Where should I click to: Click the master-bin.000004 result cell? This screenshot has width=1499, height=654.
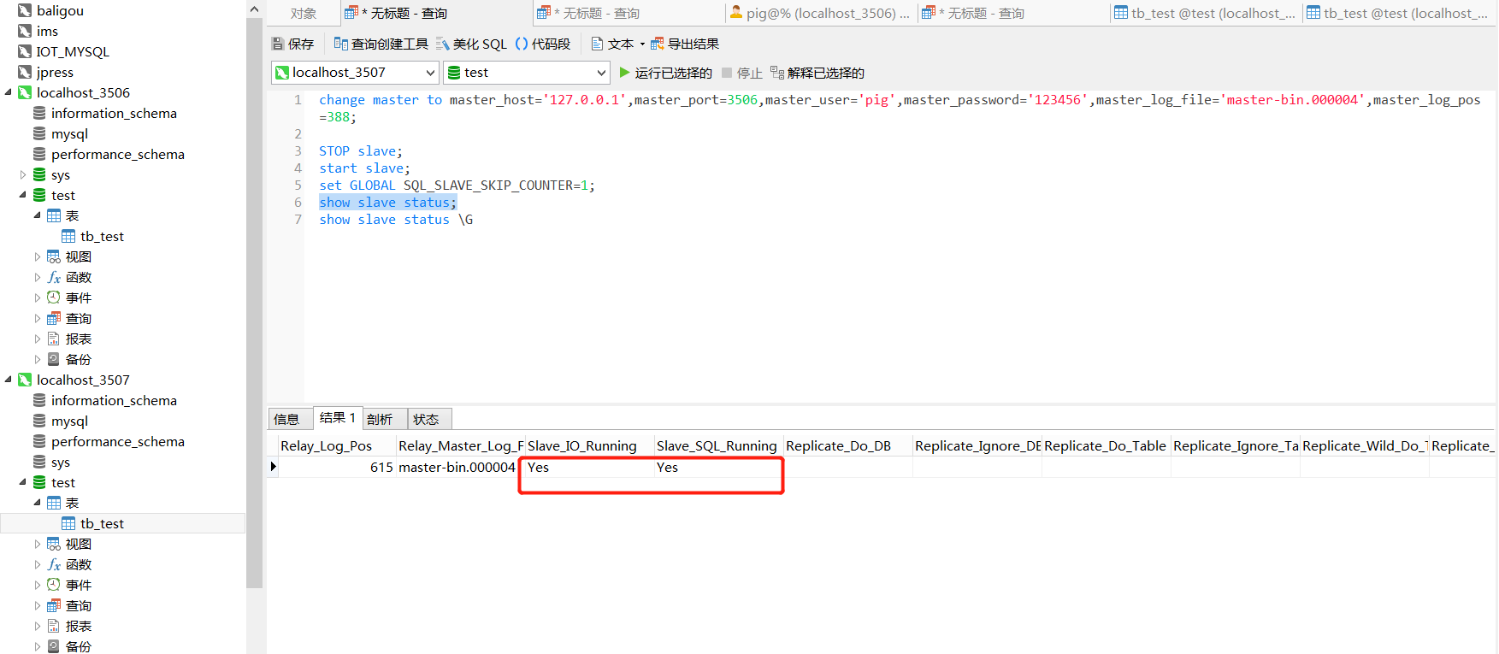coord(460,468)
